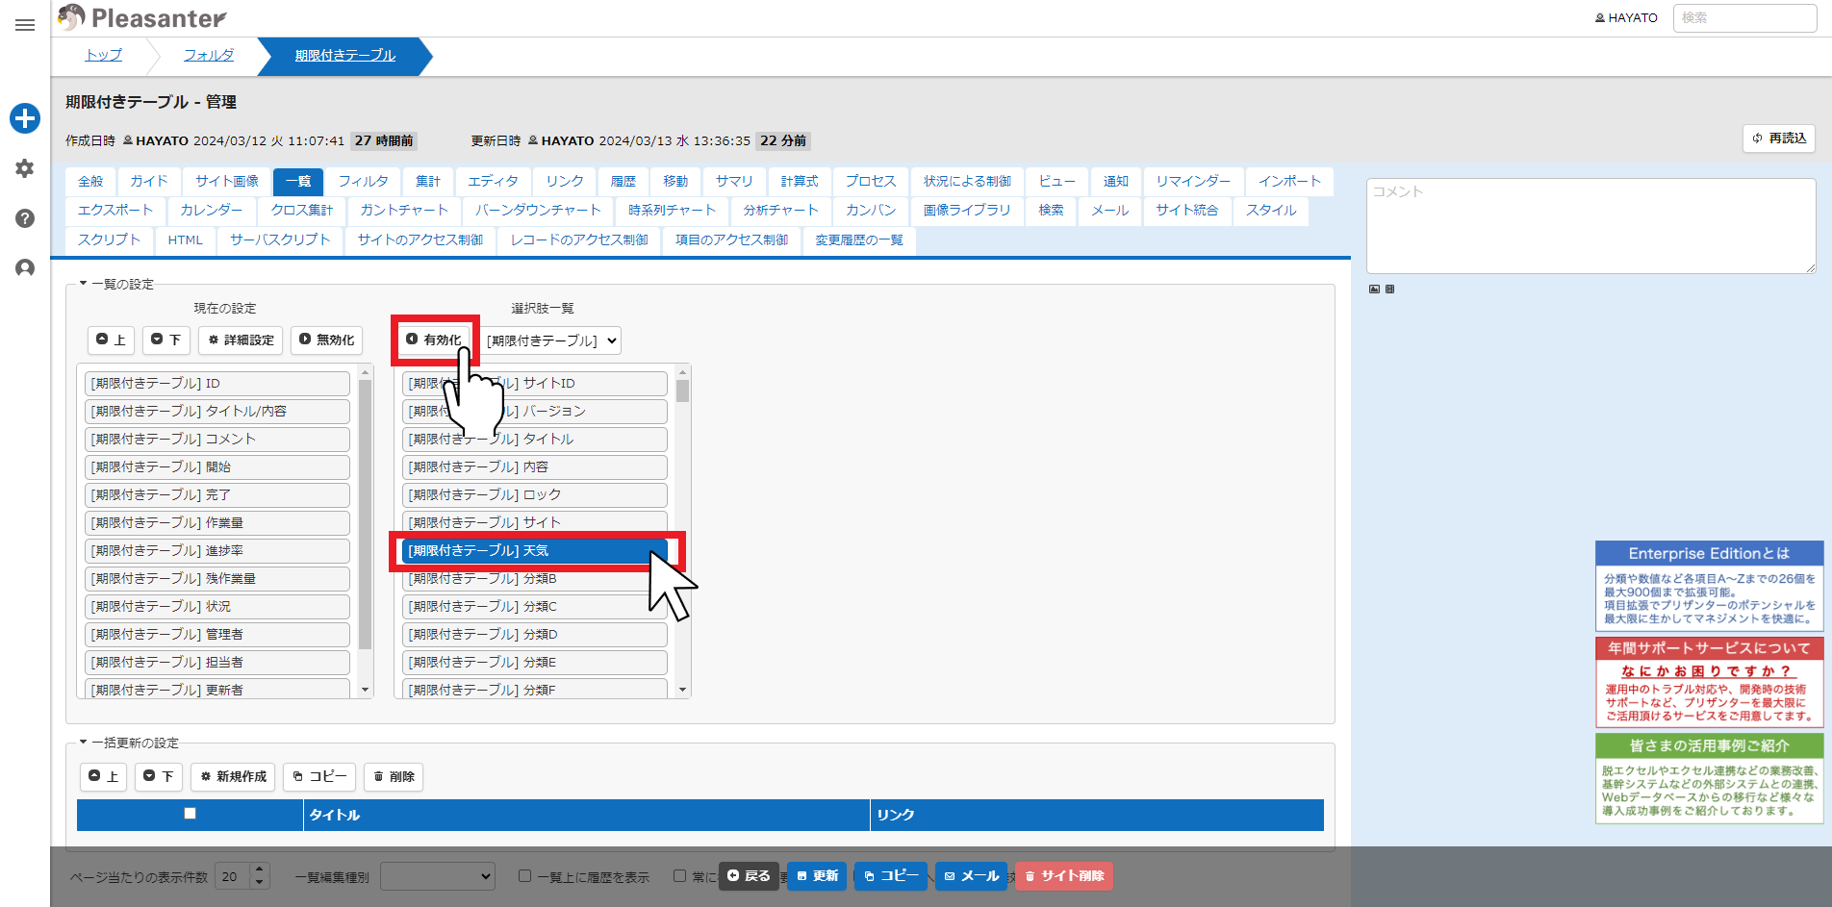Open the gear settings icon in sidebar

pyautogui.click(x=25, y=168)
